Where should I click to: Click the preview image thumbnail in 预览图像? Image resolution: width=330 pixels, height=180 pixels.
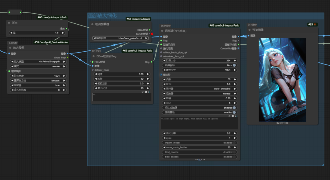[282, 80]
